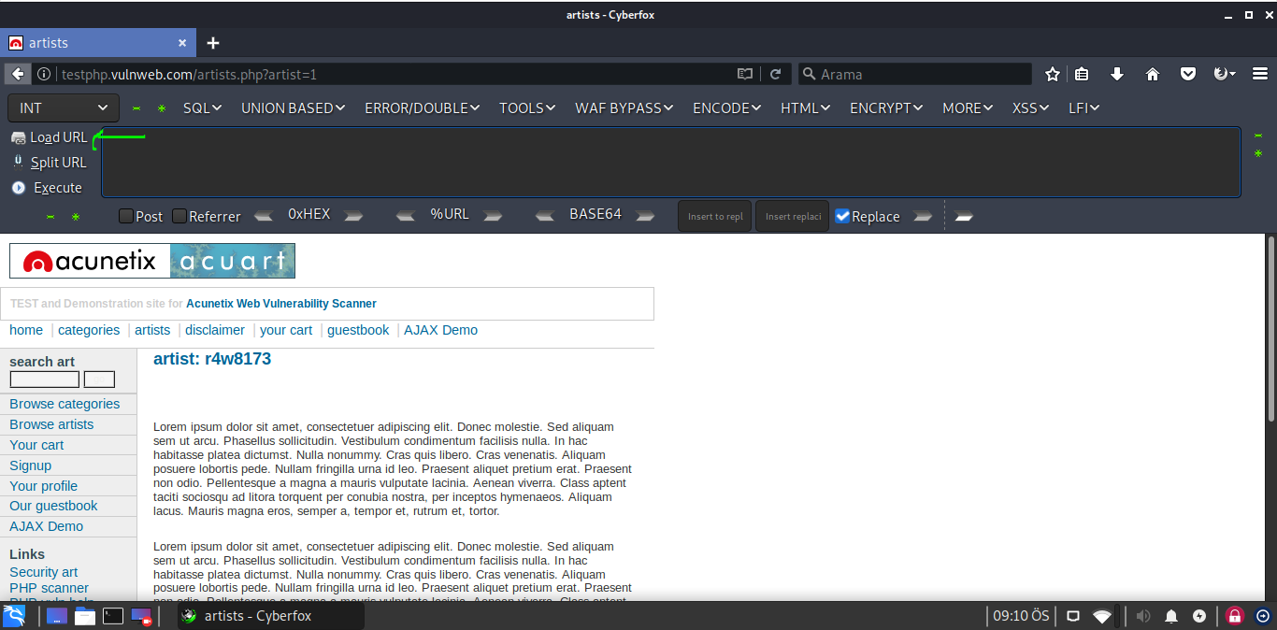Viewport: 1277px width, 630px height.
Task: Click the bookmark star icon
Action: tap(1053, 74)
